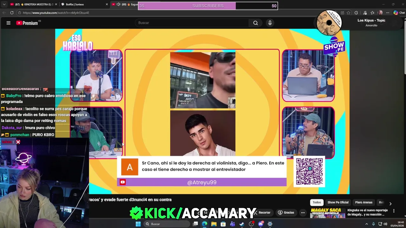Image resolution: width=406 pixels, height=228 pixels.
Task: Add this page to favorites (star icon)
Action: pyautogui.click(x=349, y=13)
